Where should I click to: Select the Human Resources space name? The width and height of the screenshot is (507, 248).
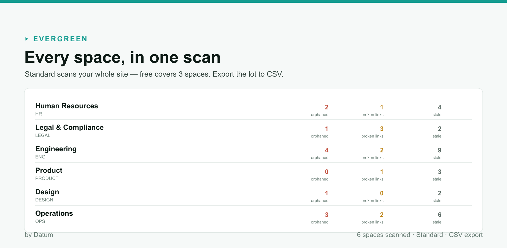pyautogui.click(x=67, y=106)
